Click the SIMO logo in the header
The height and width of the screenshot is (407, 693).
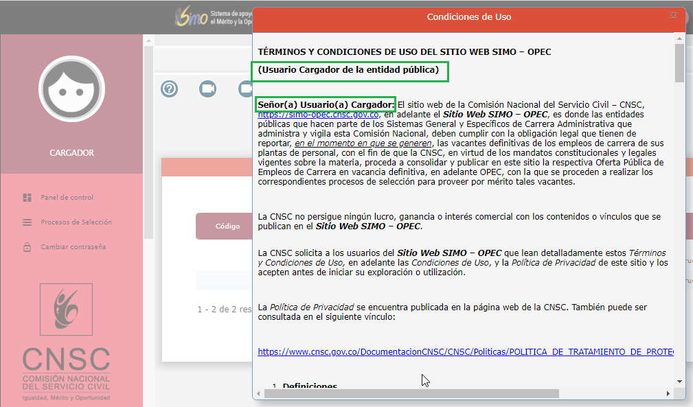tap(191, 17)
